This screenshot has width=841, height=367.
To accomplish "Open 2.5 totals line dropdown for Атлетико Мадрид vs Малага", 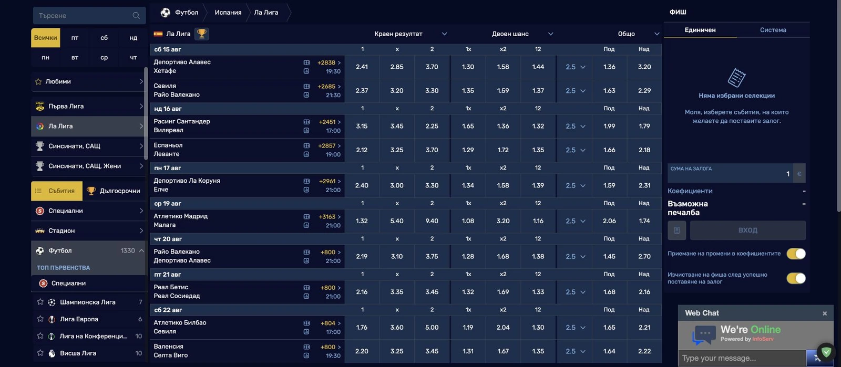I will pos(576,221).
